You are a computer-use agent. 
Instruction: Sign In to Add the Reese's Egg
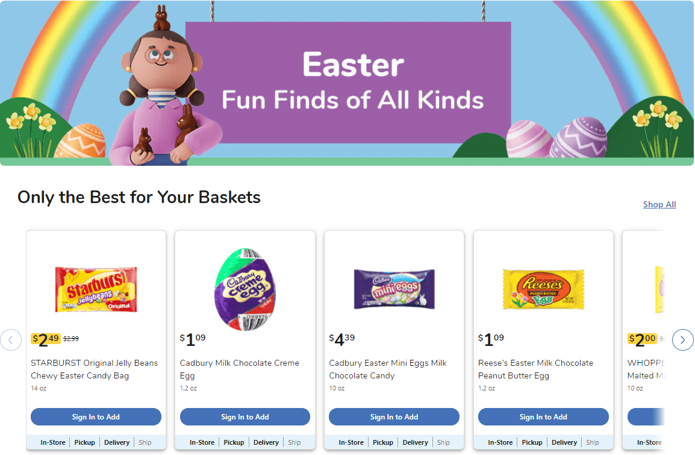pos(543,416)
